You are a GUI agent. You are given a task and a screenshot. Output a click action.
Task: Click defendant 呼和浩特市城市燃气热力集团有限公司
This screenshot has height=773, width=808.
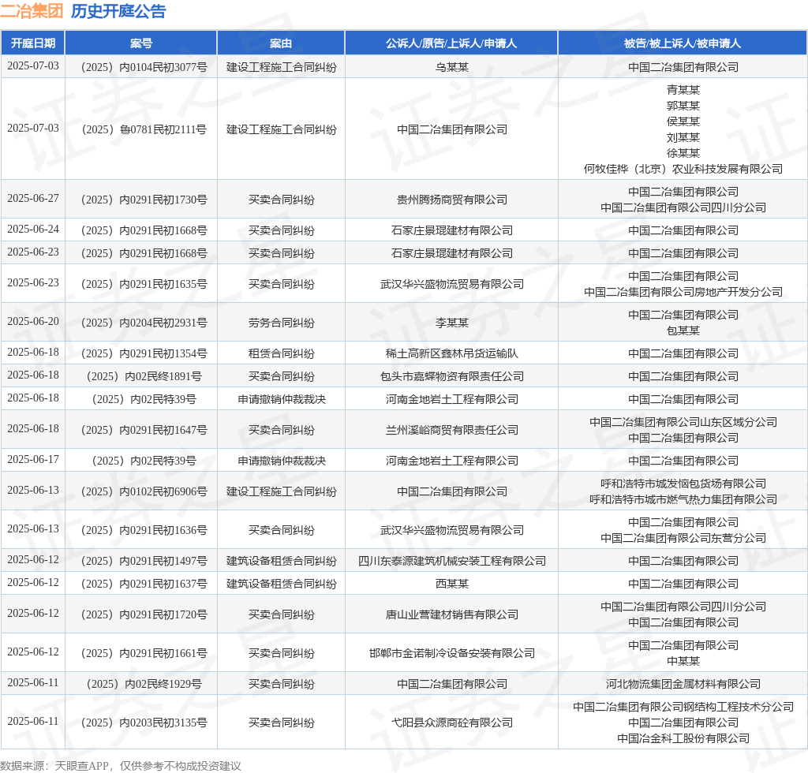[x=683, y=499]
